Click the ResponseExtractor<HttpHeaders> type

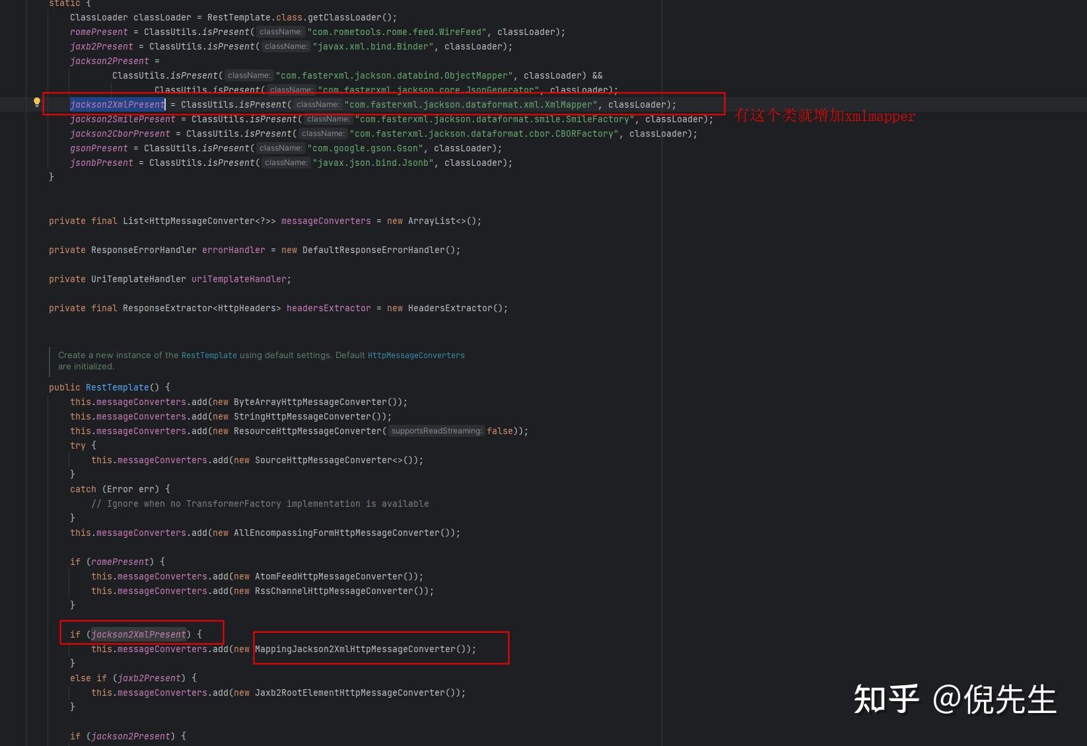point(202,308)
